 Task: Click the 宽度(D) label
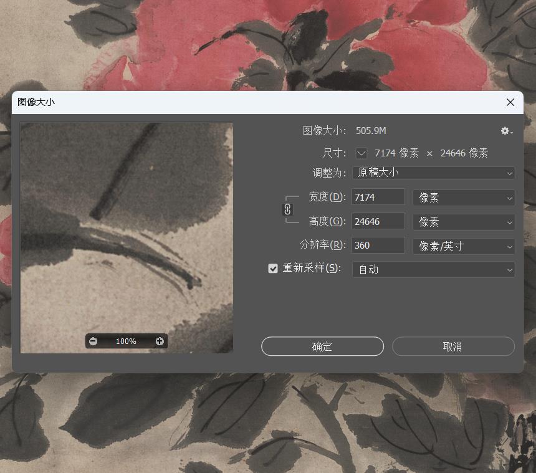(x=327, y=197)
